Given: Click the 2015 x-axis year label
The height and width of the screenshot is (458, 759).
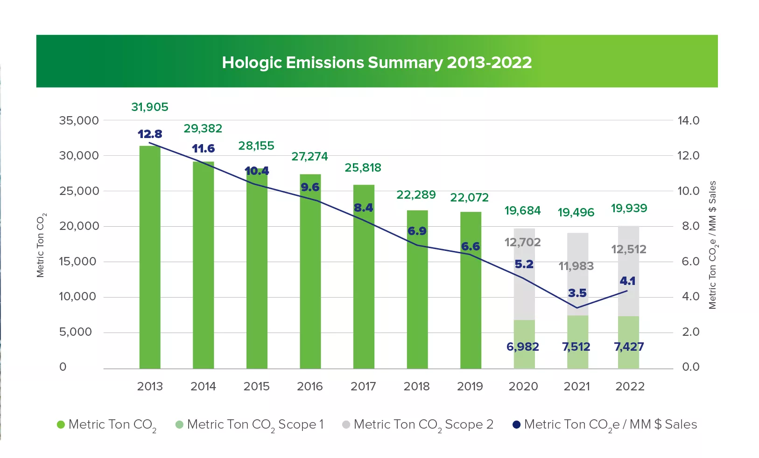Looking at the screenshot, I should point(257,387).
